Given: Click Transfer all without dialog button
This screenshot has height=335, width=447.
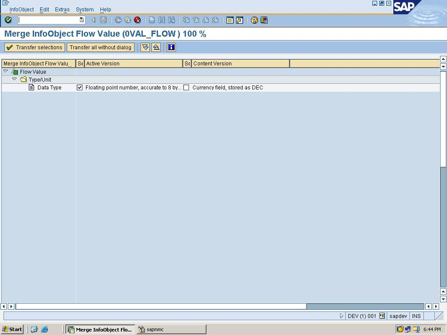Looking at the screenshot, I should (x=100, y=47).
